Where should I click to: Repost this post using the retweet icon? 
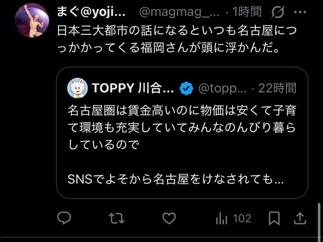[x=116, y=219]
